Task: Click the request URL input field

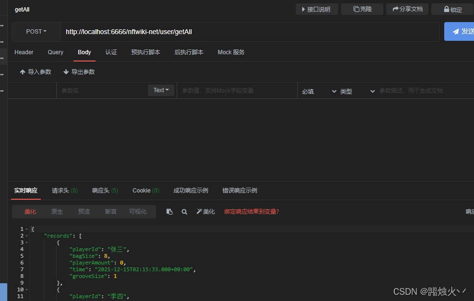Action: pos(250,32)
